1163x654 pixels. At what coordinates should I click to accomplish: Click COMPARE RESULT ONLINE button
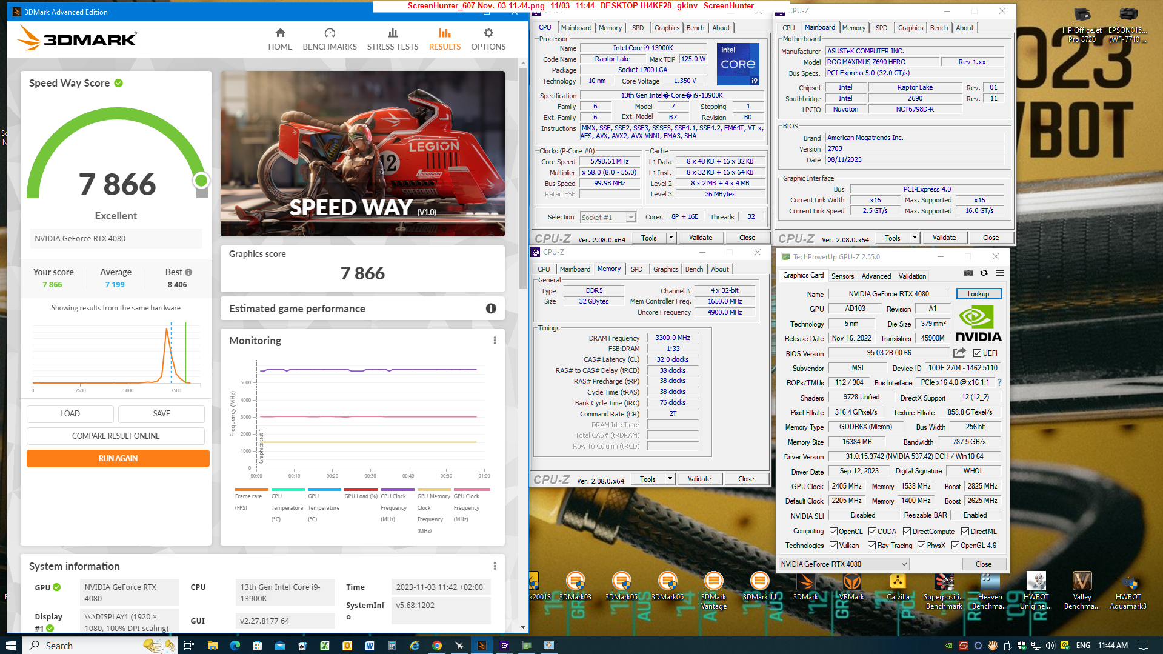[116, 436]
